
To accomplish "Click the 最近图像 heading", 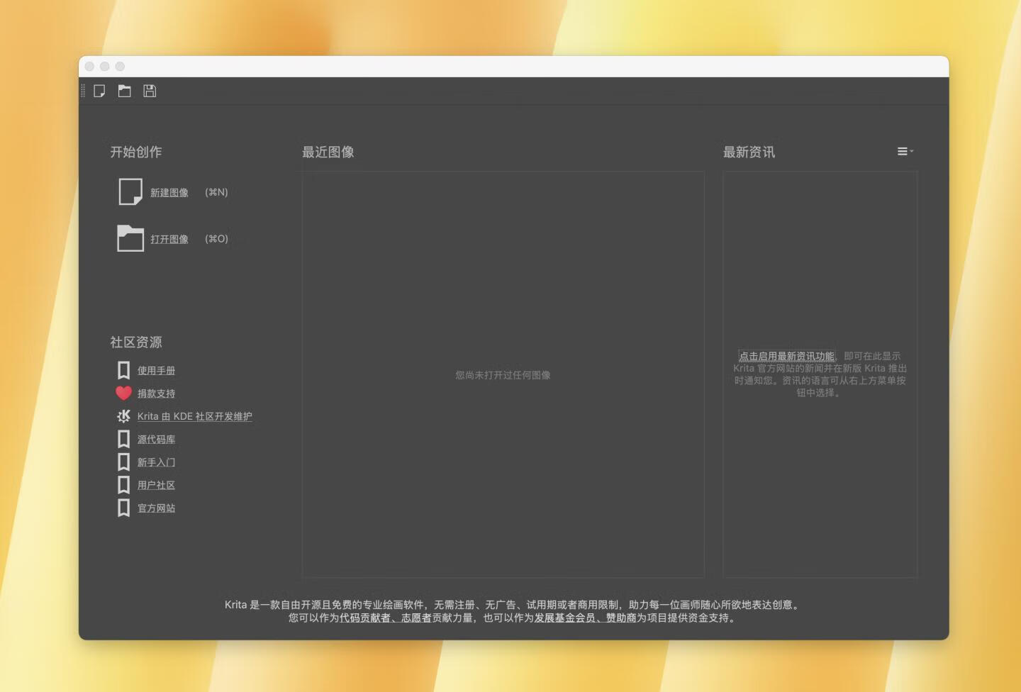I will click(x=328, y=152).
